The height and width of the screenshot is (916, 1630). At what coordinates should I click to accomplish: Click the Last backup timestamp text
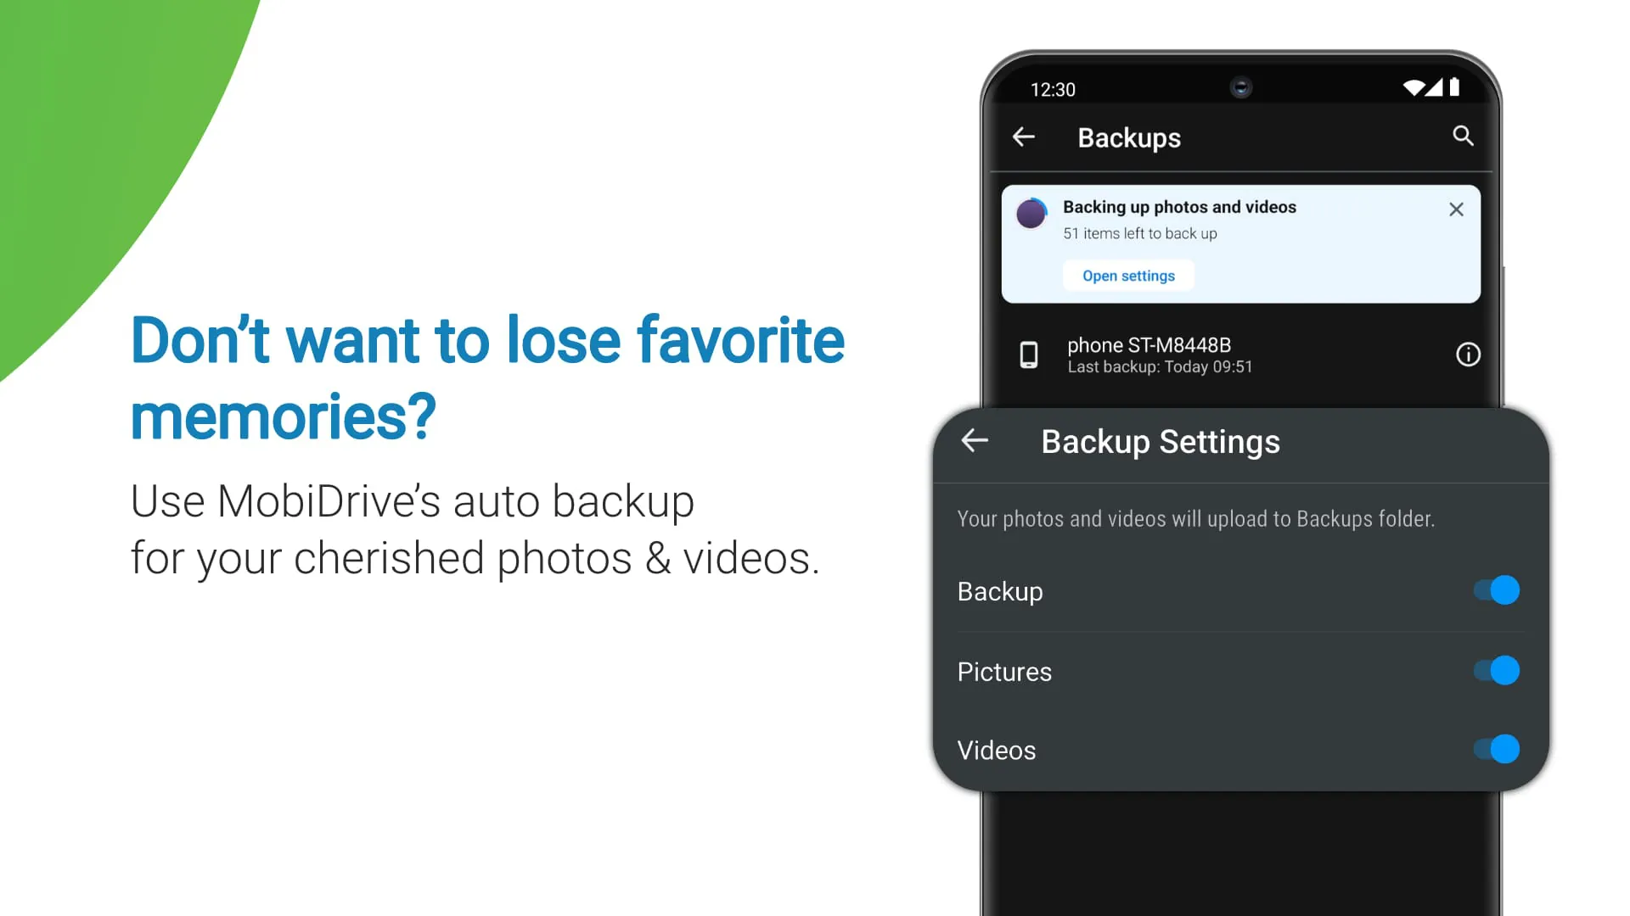coord(1160,367)
